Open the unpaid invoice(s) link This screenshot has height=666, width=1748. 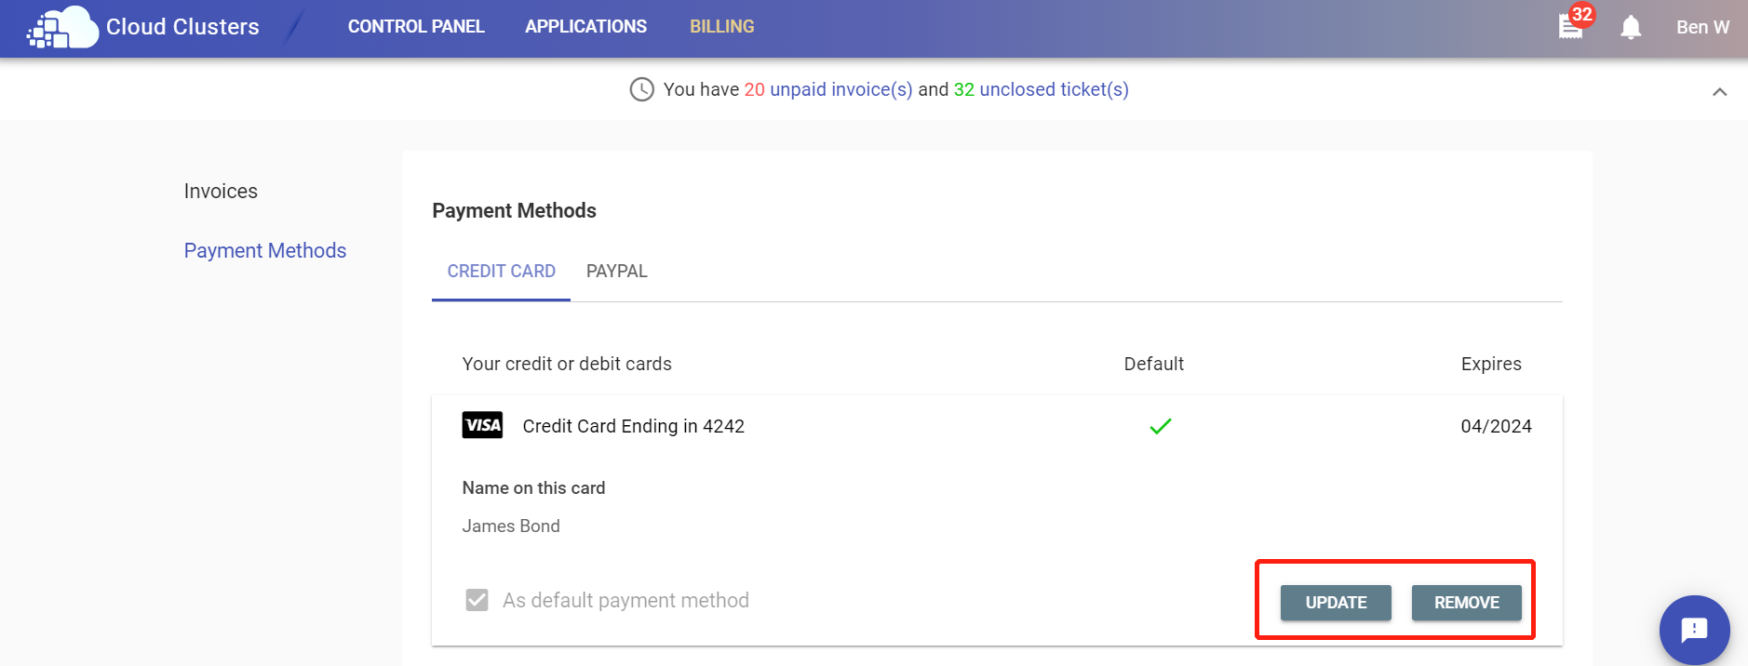[841, 89]
